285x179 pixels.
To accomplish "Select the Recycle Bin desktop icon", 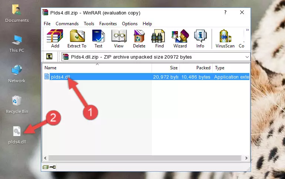I will point(17,105).
